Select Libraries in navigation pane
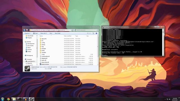This screenshot has width=180, height=101. click(x=28, y=42)
